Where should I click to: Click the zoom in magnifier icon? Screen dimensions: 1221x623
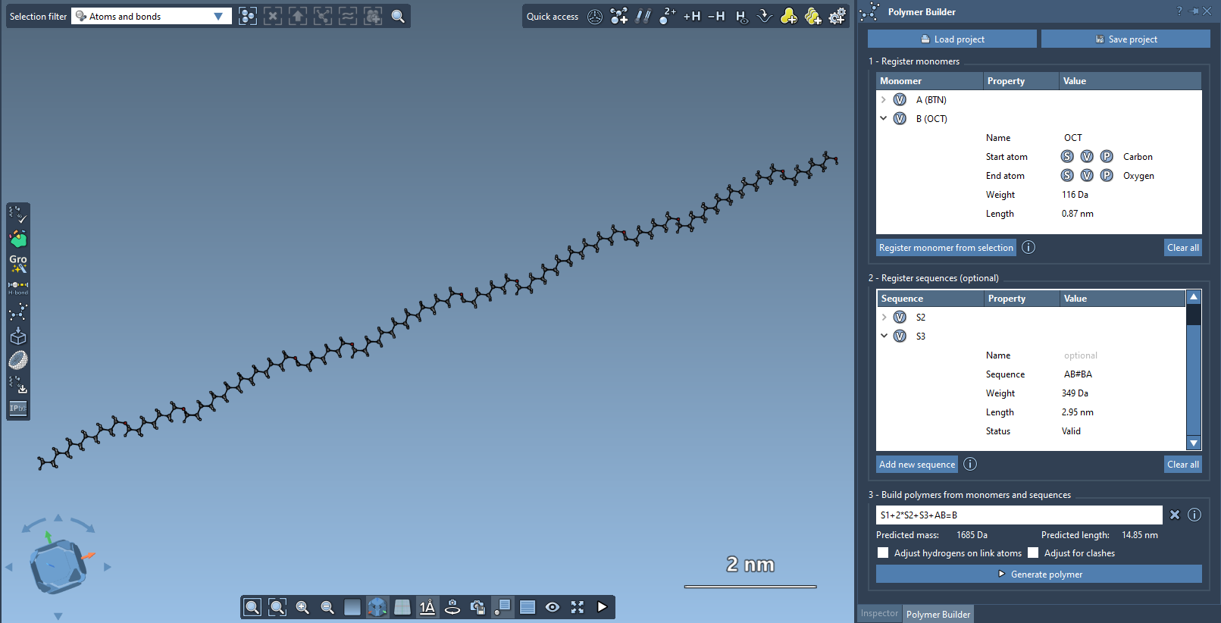click(x=302, y=607)
